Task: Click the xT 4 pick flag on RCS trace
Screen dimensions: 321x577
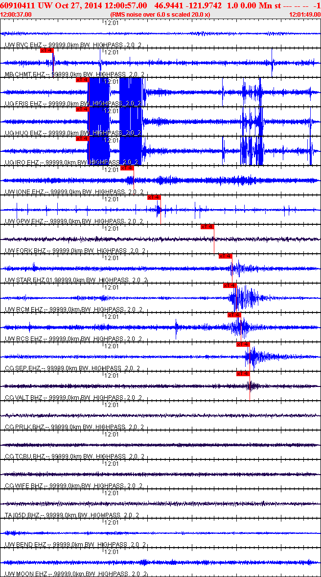Action: click(x=234, y=315)
